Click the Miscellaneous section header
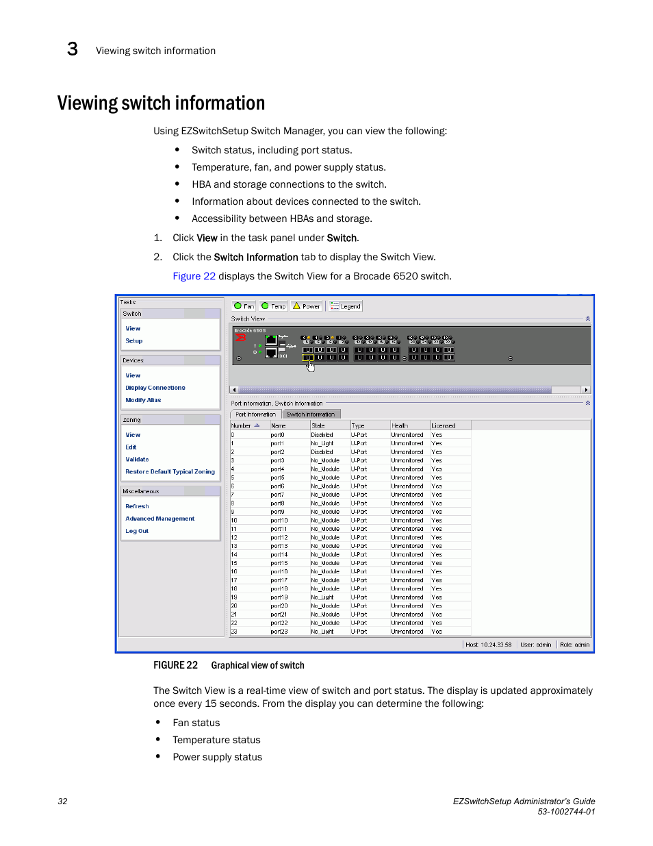 170,491
